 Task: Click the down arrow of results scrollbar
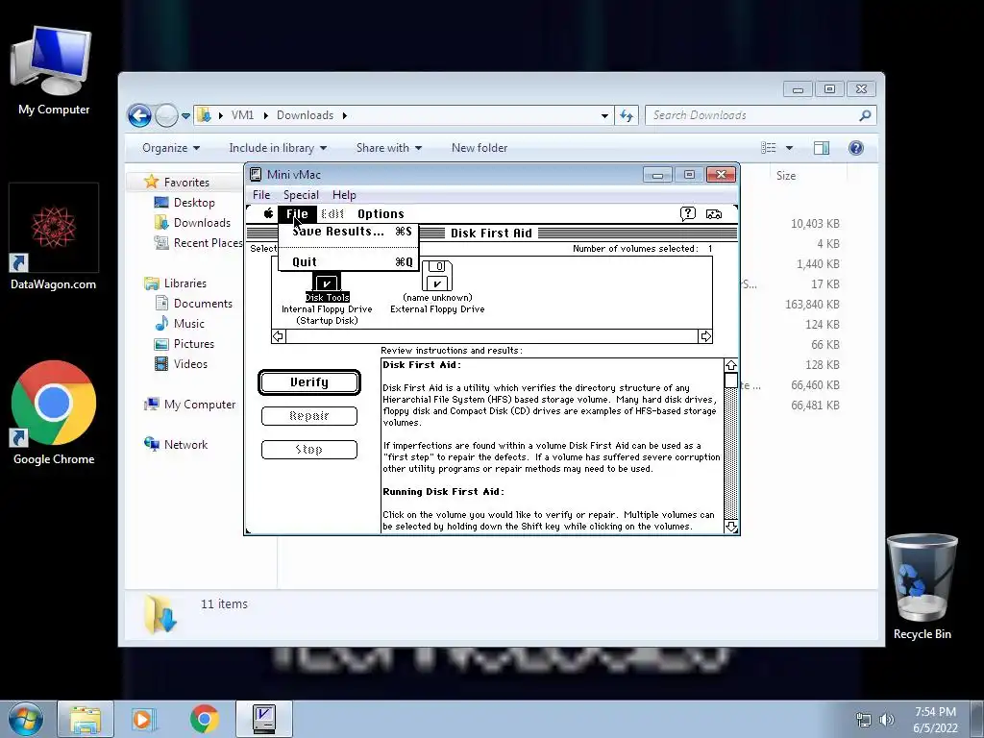click(731, 527)
